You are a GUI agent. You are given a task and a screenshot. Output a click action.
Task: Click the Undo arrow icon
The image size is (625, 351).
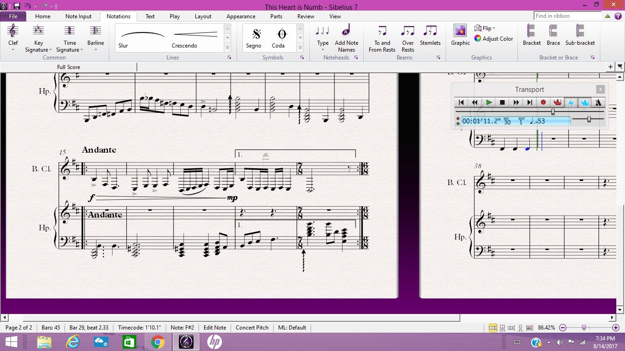pyautogui.click(x=27, y=6)
